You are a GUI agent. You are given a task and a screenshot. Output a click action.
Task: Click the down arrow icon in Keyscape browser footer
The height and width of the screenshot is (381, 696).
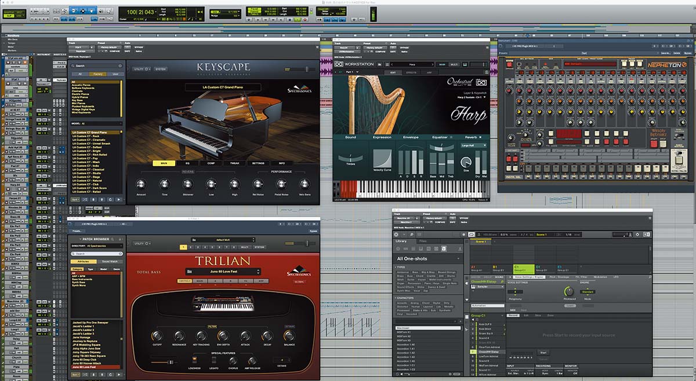point(93,200)
